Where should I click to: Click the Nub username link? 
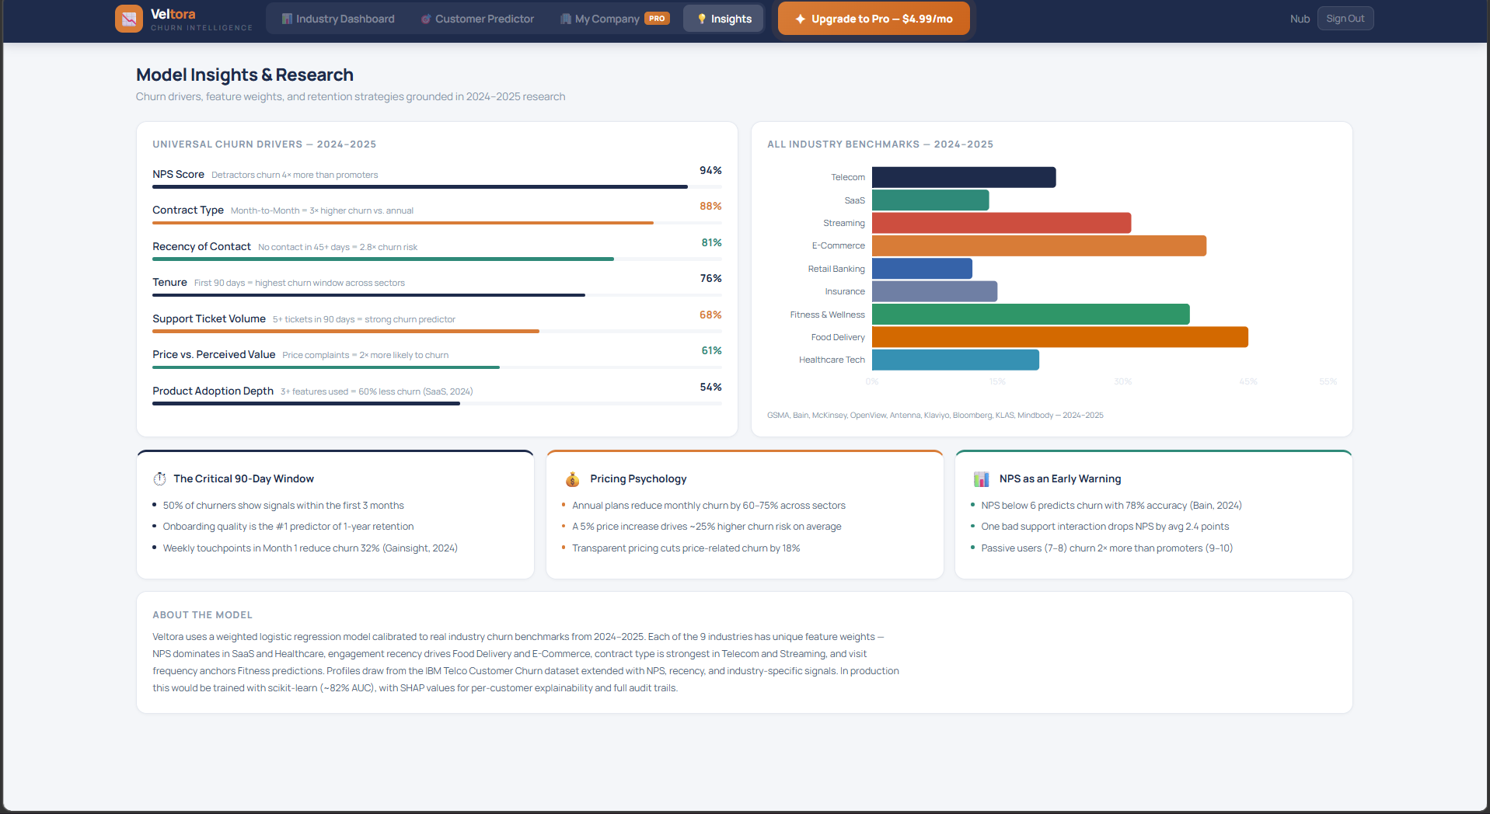[1299, 18]
